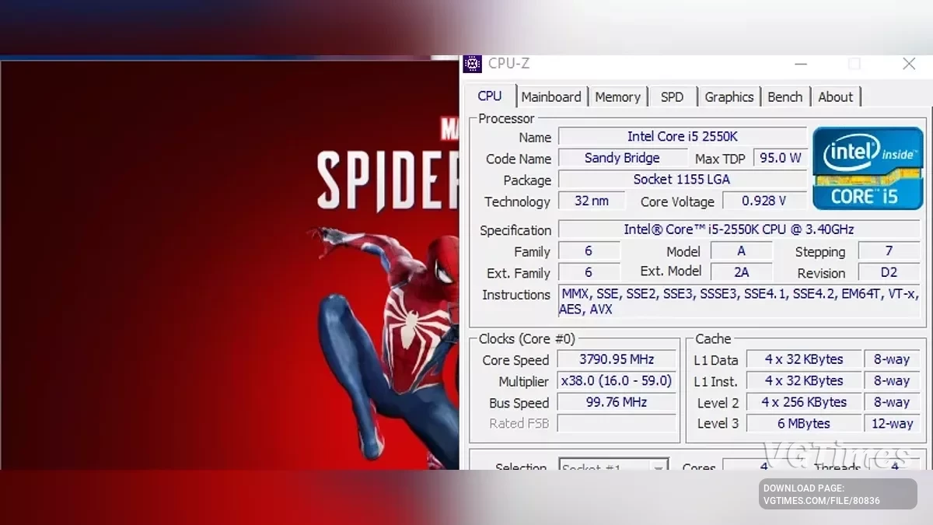Select the Instructions list field
933x525 pixels.
point(739,302)
